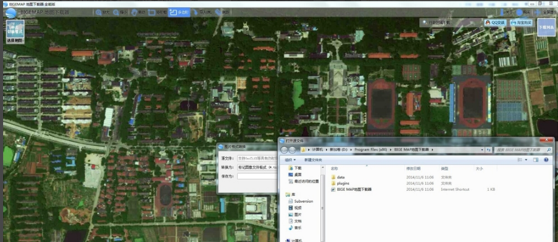Viewport: 558px width, 242px height.
Task: Click Program Files (x86) breadcrumb segment
Action: coord(370,150)
